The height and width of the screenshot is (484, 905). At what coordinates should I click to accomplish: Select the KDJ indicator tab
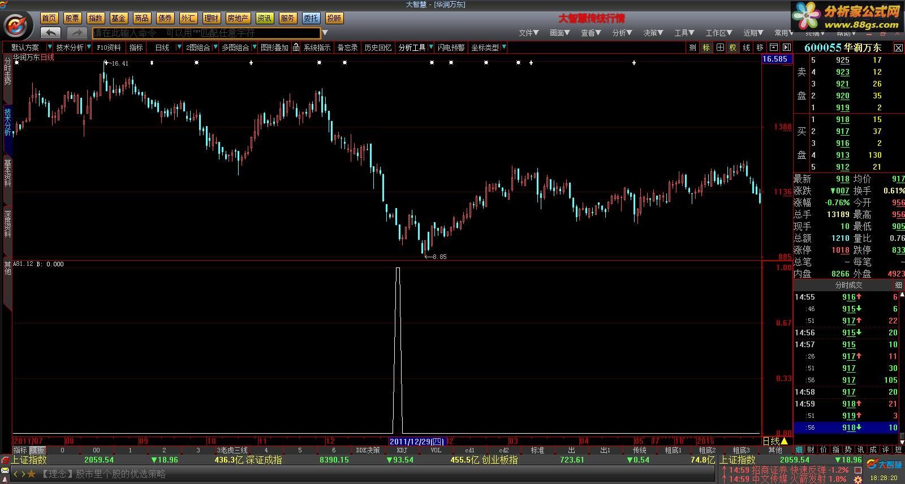click(402, 450)
